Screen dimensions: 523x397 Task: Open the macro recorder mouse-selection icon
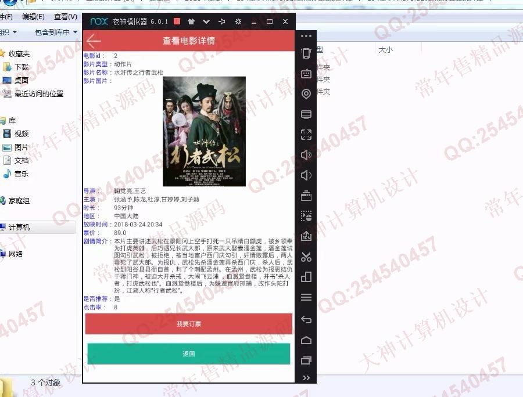(306, 216)
